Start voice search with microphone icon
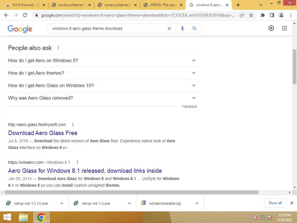The width and height of the screenshot is (297, 223). [x=182, y=28]
